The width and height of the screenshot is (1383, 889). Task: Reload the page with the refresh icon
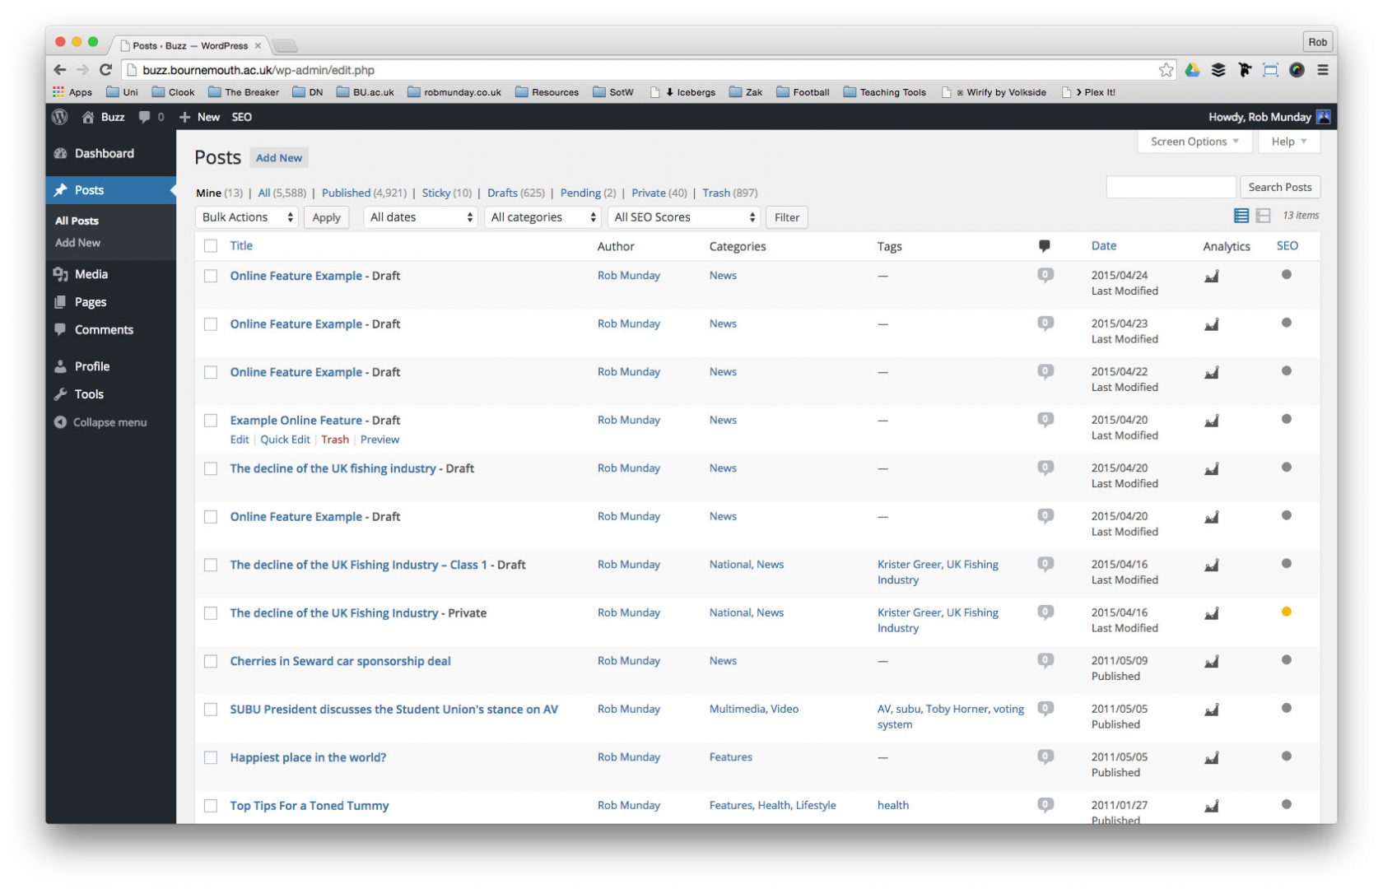[x=105, y=70]
